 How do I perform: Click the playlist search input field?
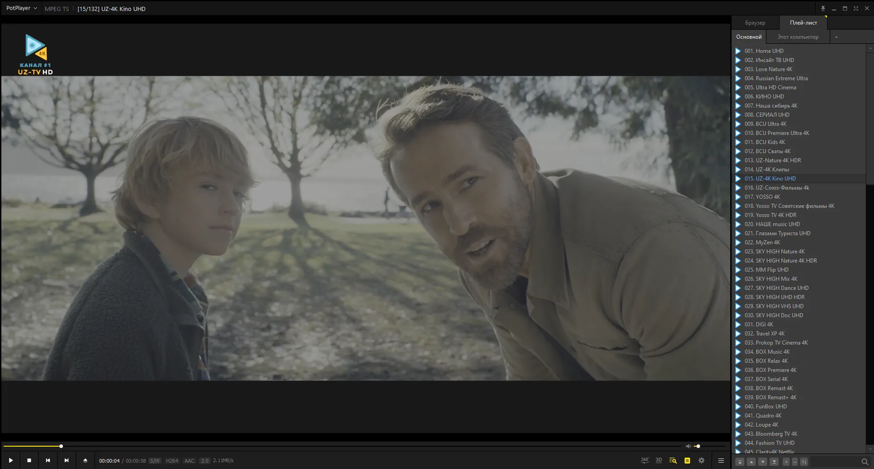coord(835,462)
